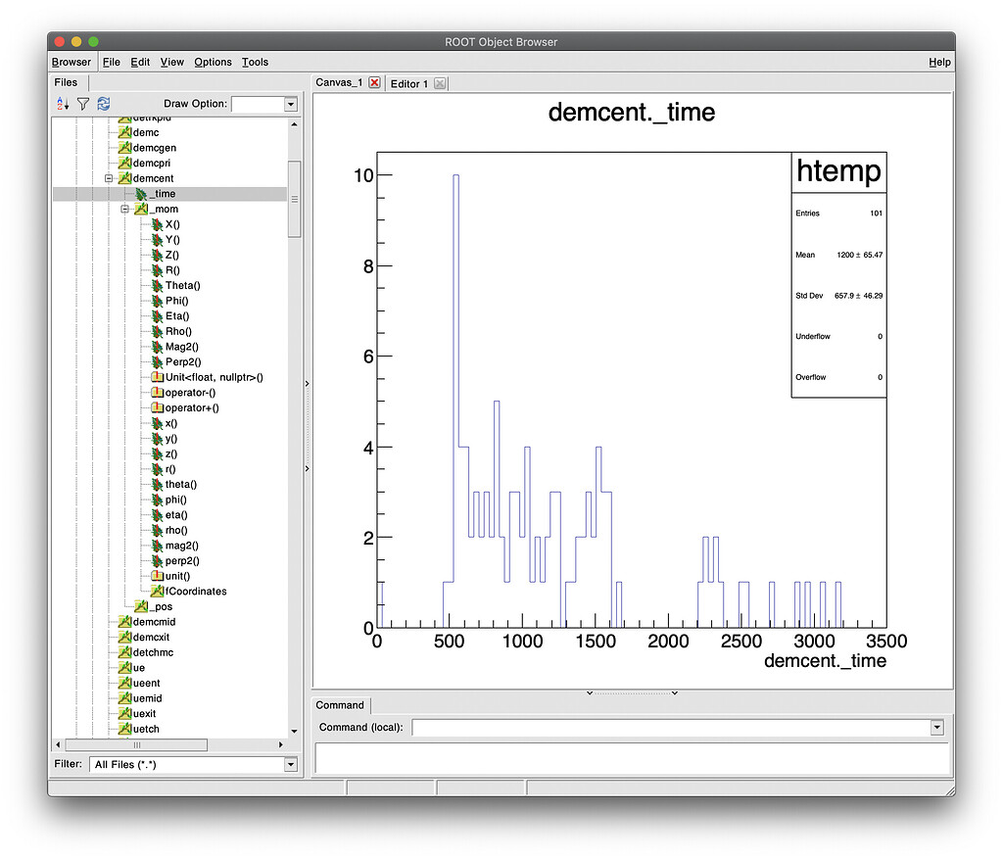Click the operator-() method icon
This screenshot has height=858, width=1003.
(x=158, y=392)
